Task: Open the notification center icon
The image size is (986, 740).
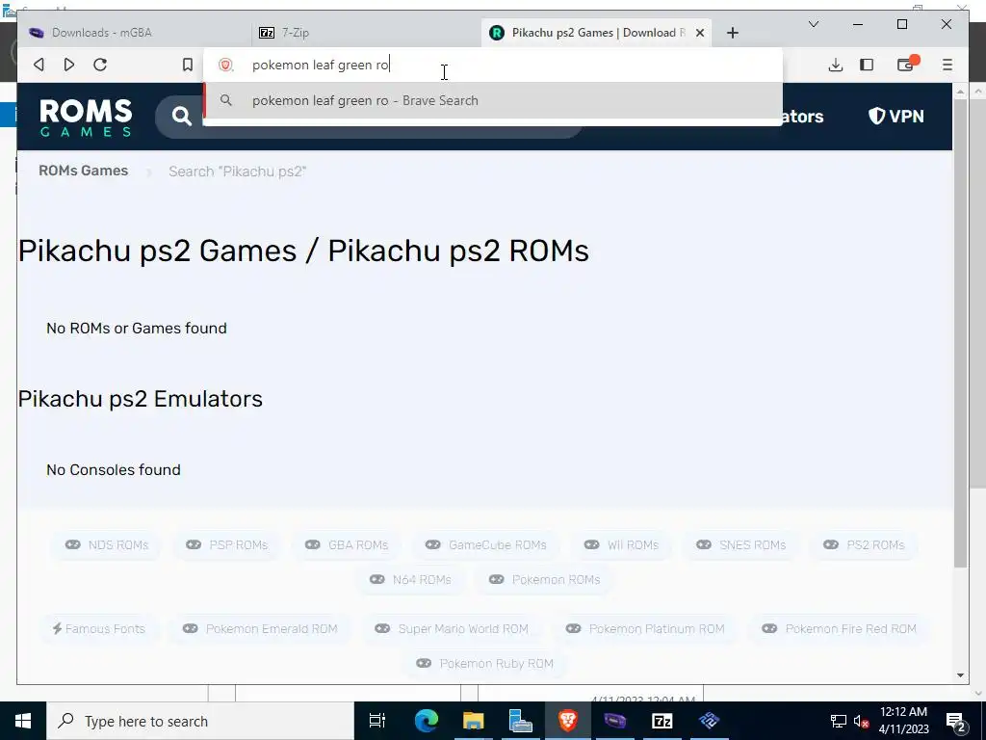Action: (x=955, y=721)
